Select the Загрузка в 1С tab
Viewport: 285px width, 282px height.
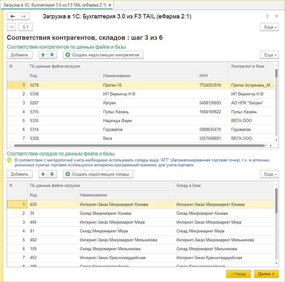point(55,5)
